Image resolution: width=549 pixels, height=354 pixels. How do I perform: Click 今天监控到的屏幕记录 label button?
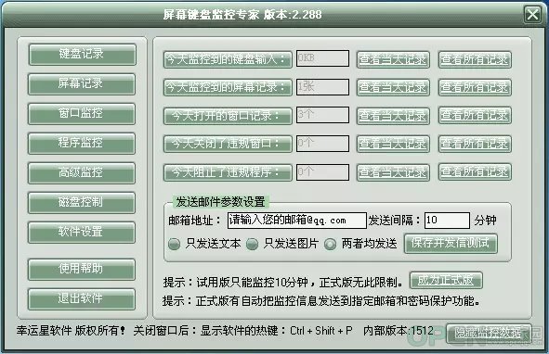[228, 87]
